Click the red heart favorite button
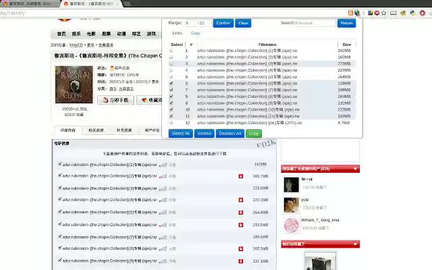 149,100
